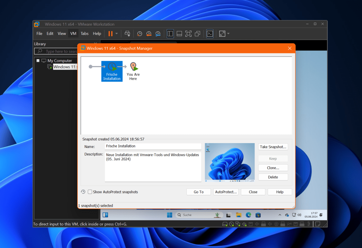Enable Show AutoProtect snapshots
362x248 pixels.
point(89,192)
